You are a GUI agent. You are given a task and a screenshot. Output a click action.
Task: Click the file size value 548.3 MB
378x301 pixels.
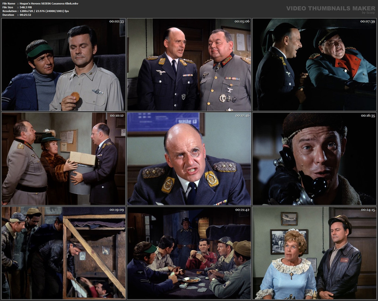click(26, 7)
